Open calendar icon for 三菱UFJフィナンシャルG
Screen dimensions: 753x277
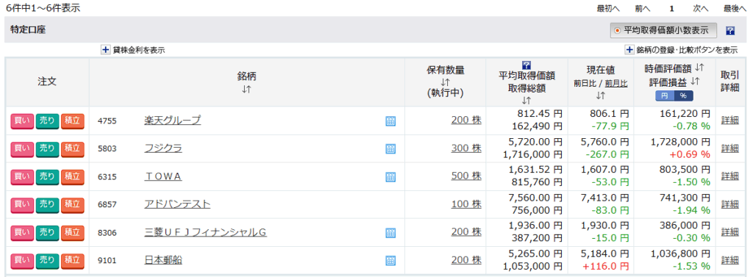(390, 233)
